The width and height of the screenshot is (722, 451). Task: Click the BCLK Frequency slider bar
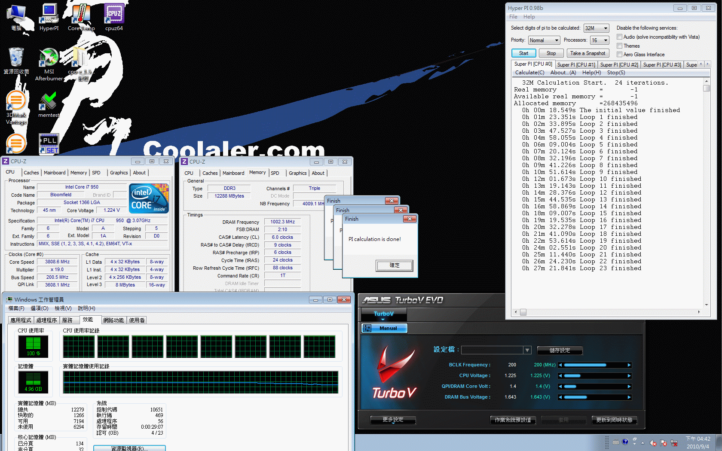[x=595, y=365]
